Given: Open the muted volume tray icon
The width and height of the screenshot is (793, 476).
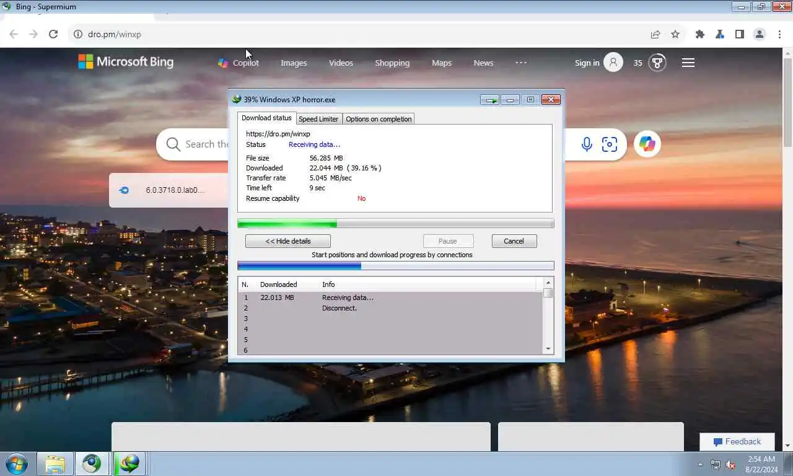Looking at the screenshot, I should 730,464.
